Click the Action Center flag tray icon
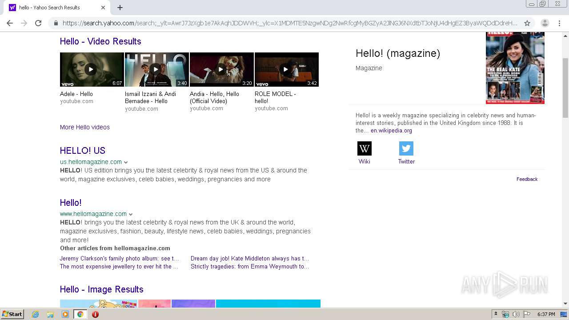The image size is (569, 320). point(526,314)
